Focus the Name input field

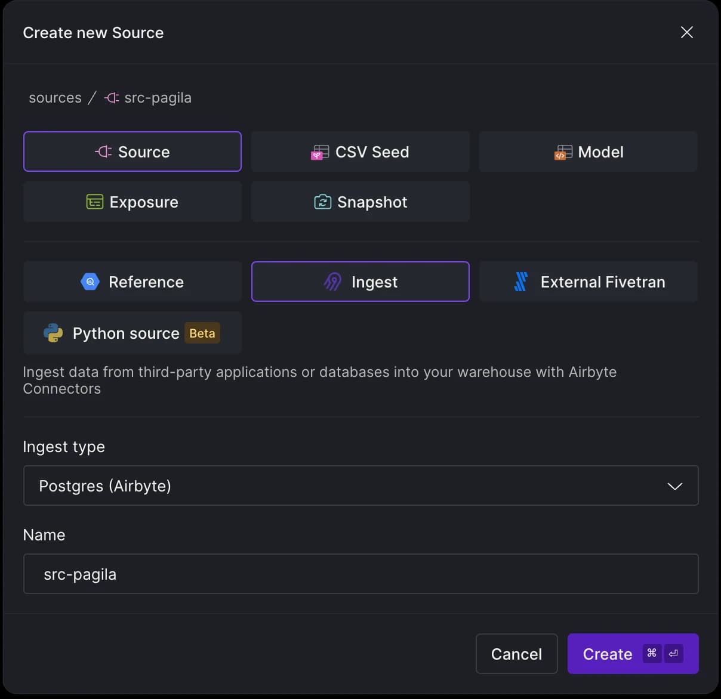[360, 574]
